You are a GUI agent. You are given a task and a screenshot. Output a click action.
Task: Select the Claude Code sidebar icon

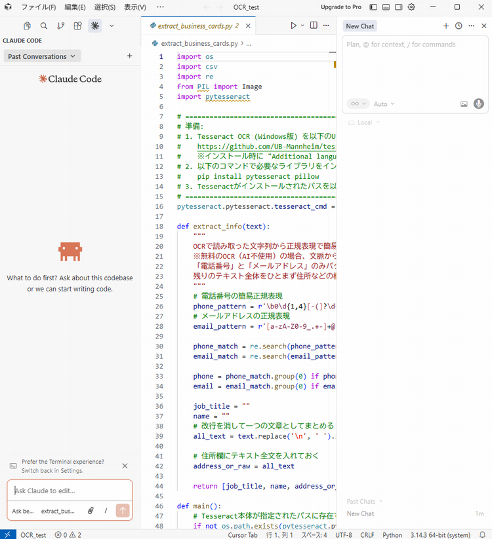(94, 26)
